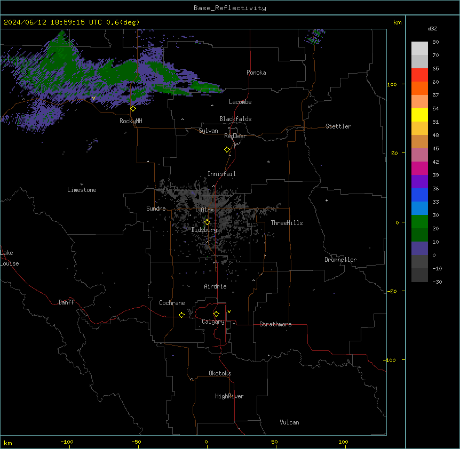Click the km unit label at top right

click(x=397, y=22)
